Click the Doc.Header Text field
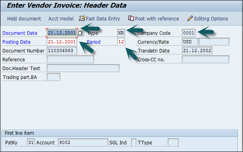 (83, 68)
